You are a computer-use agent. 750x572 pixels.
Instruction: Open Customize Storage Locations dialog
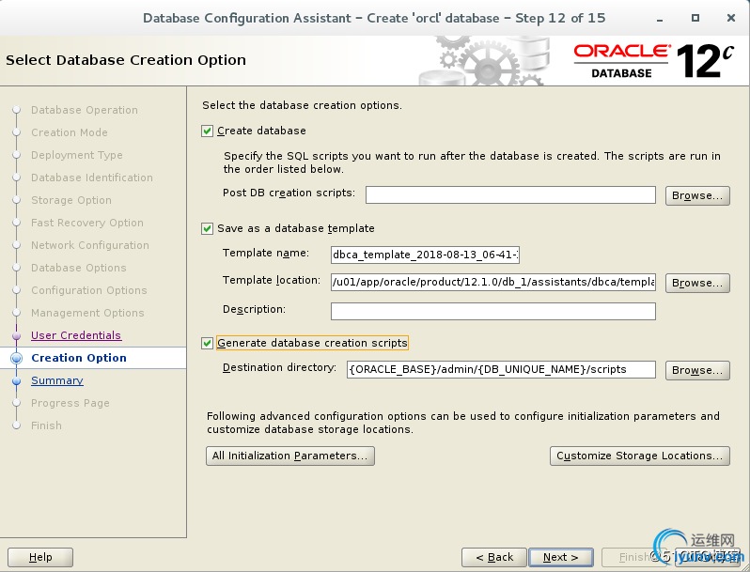point(640,456)
